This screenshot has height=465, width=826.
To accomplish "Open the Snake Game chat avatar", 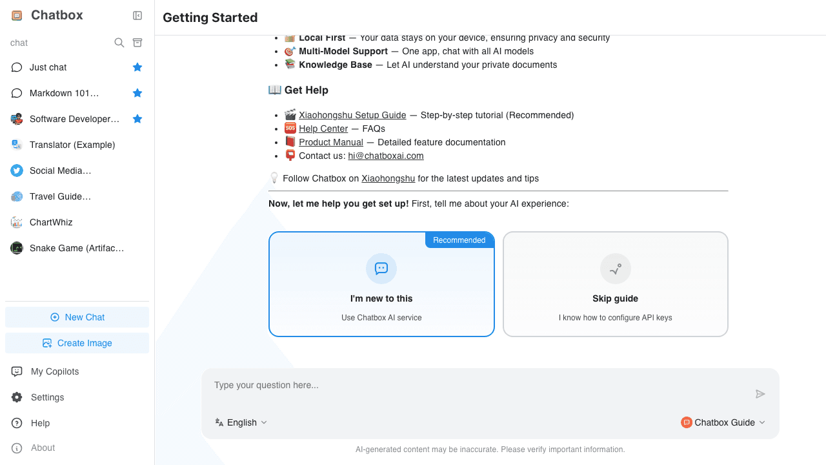I will [17, 248].
